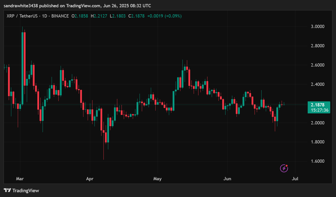
Task: Toggle the current price label 2.1878
Action: pyautogui.click(x=317, y=105)
